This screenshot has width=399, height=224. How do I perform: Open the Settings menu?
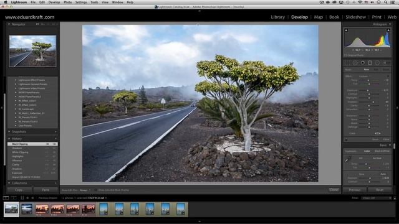tap(81, 2)
